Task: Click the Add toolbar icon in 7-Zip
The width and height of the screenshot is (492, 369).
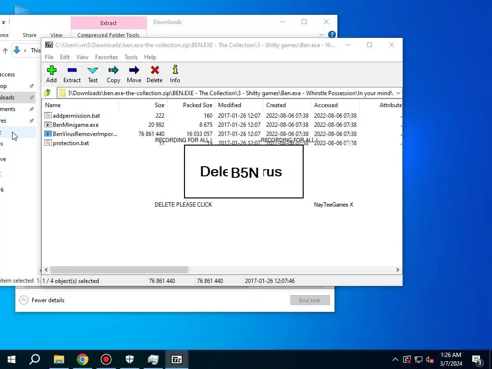Action: pyautogui.click(x=51, y=70)
